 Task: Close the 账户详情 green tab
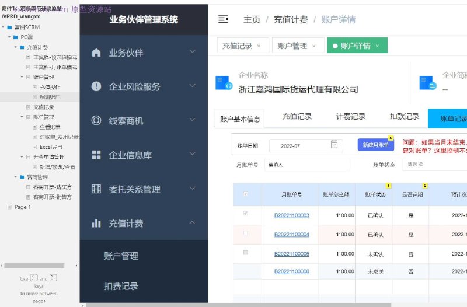click(x=377, y=46)
